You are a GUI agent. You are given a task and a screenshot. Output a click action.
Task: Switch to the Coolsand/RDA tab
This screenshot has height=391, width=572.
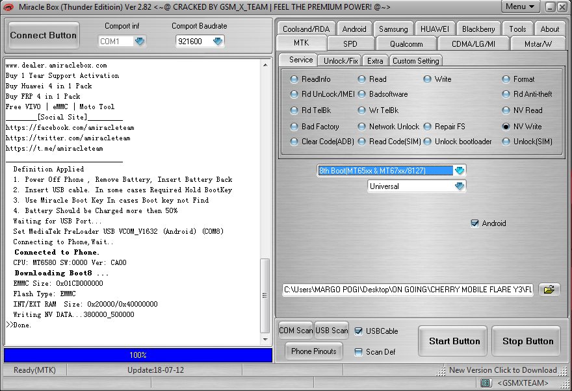click(305, 29)
